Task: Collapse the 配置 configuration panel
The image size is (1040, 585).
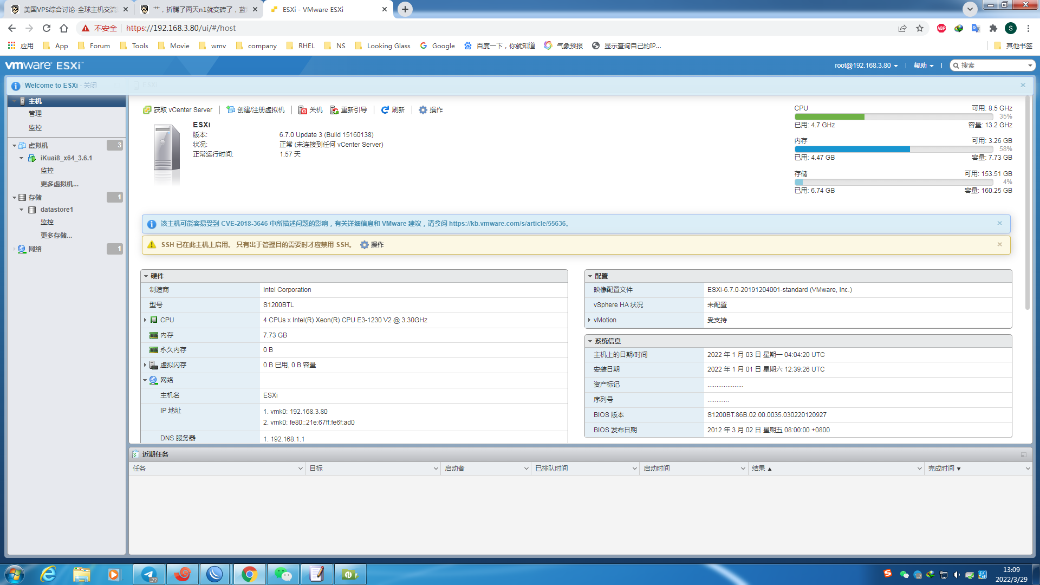Action: (590, 276)
